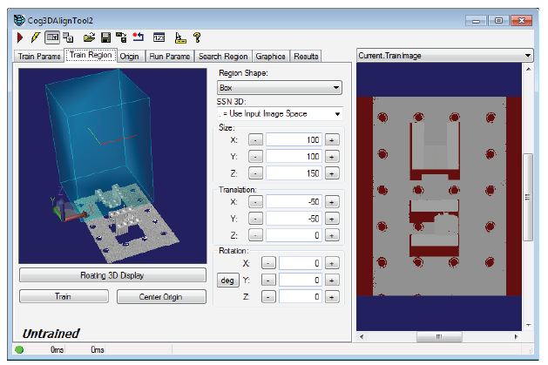Increase Size Z value
Image resolution: width=548 pixels, height=365 pixels.
[x=332, y=173]
